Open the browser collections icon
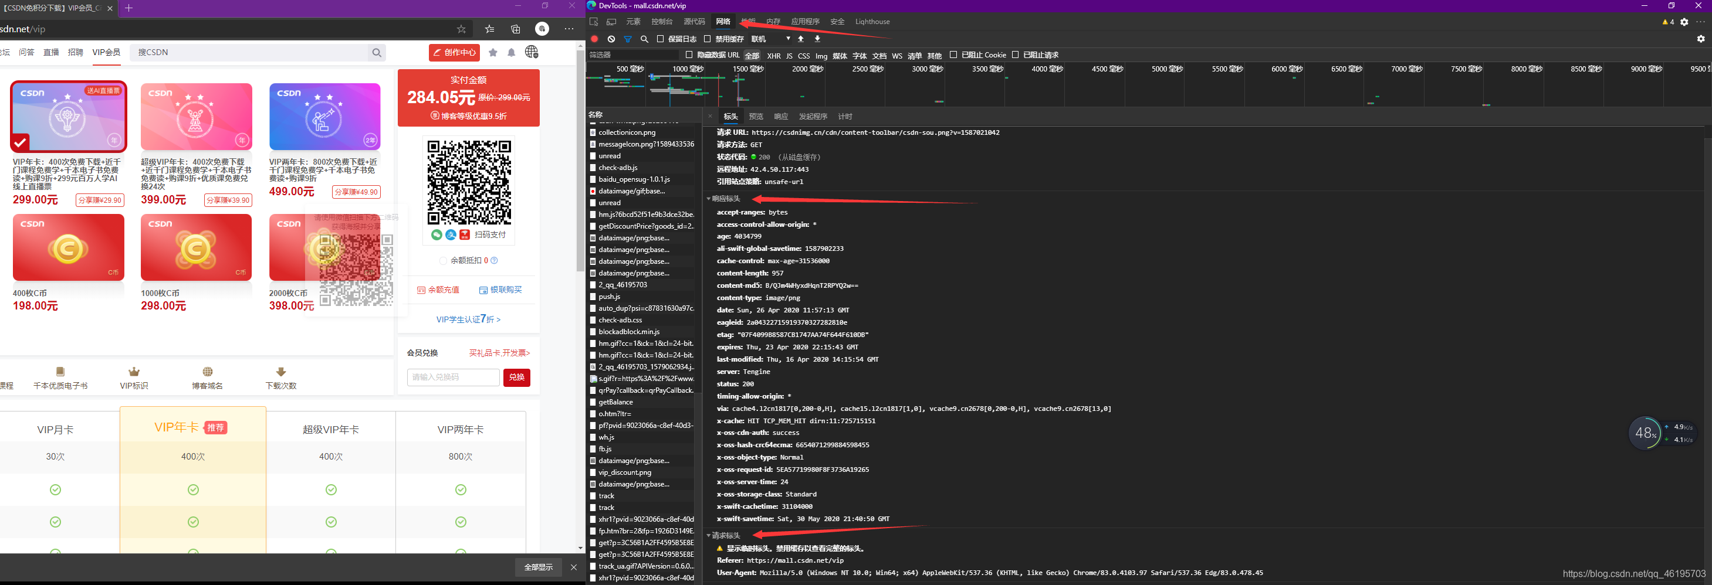 (516, 29)
